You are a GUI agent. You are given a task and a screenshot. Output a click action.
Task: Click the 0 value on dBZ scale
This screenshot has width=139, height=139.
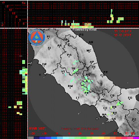57,133
